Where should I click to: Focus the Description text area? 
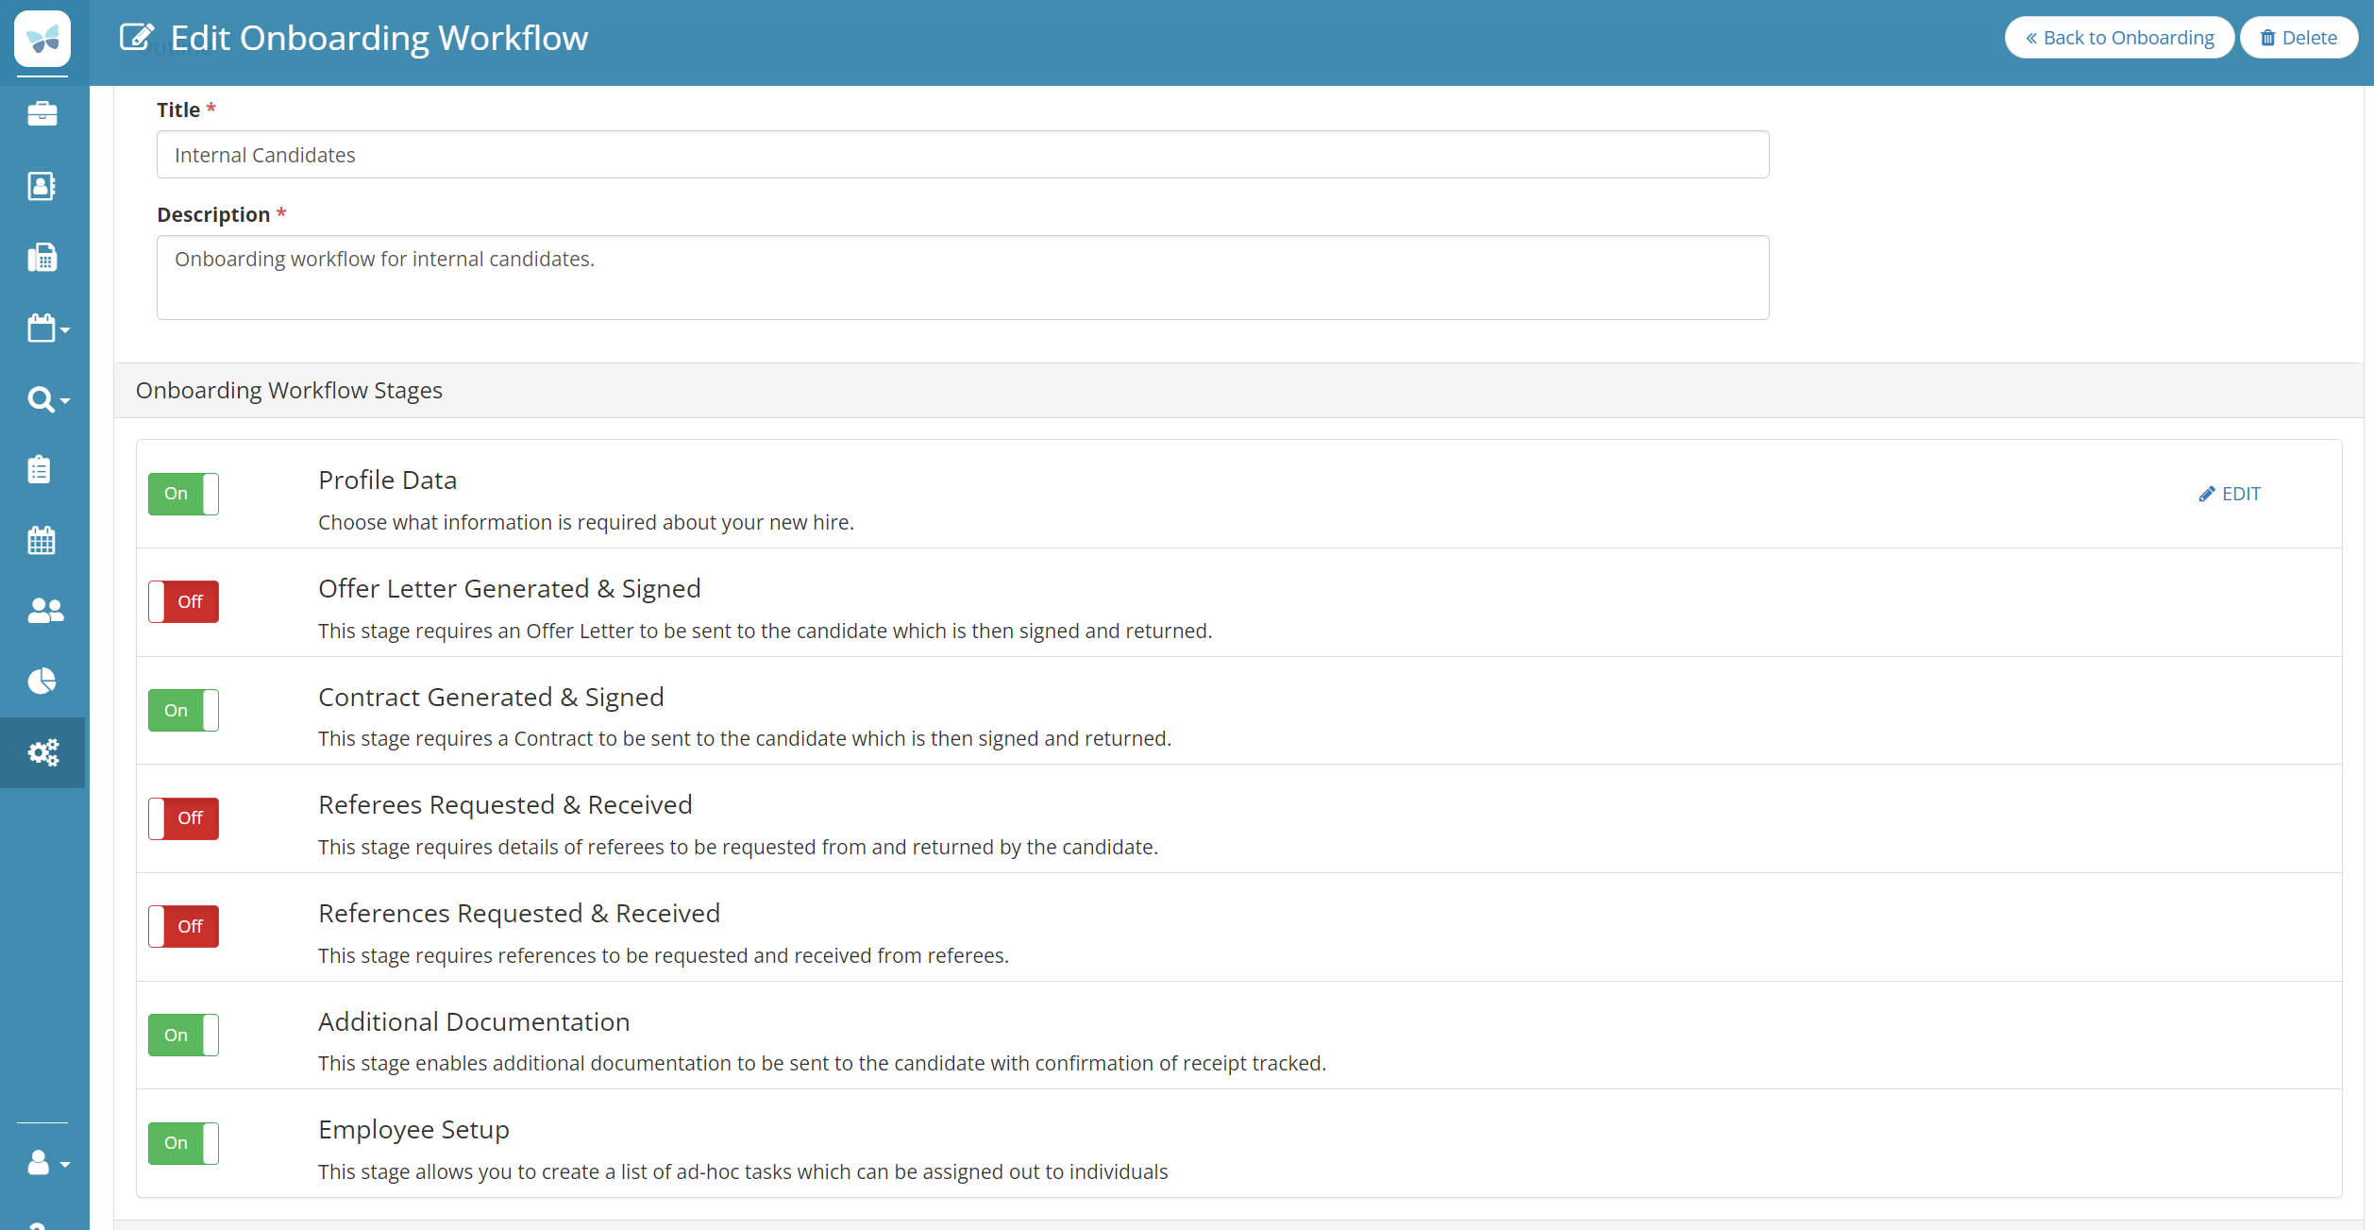coord(962,278)
